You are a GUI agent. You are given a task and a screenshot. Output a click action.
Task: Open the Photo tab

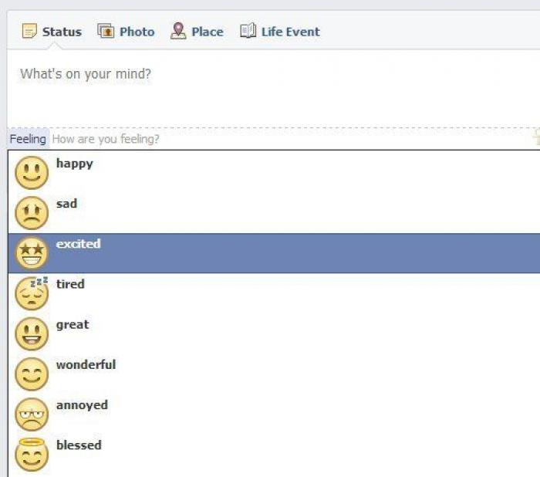(127, 32)
